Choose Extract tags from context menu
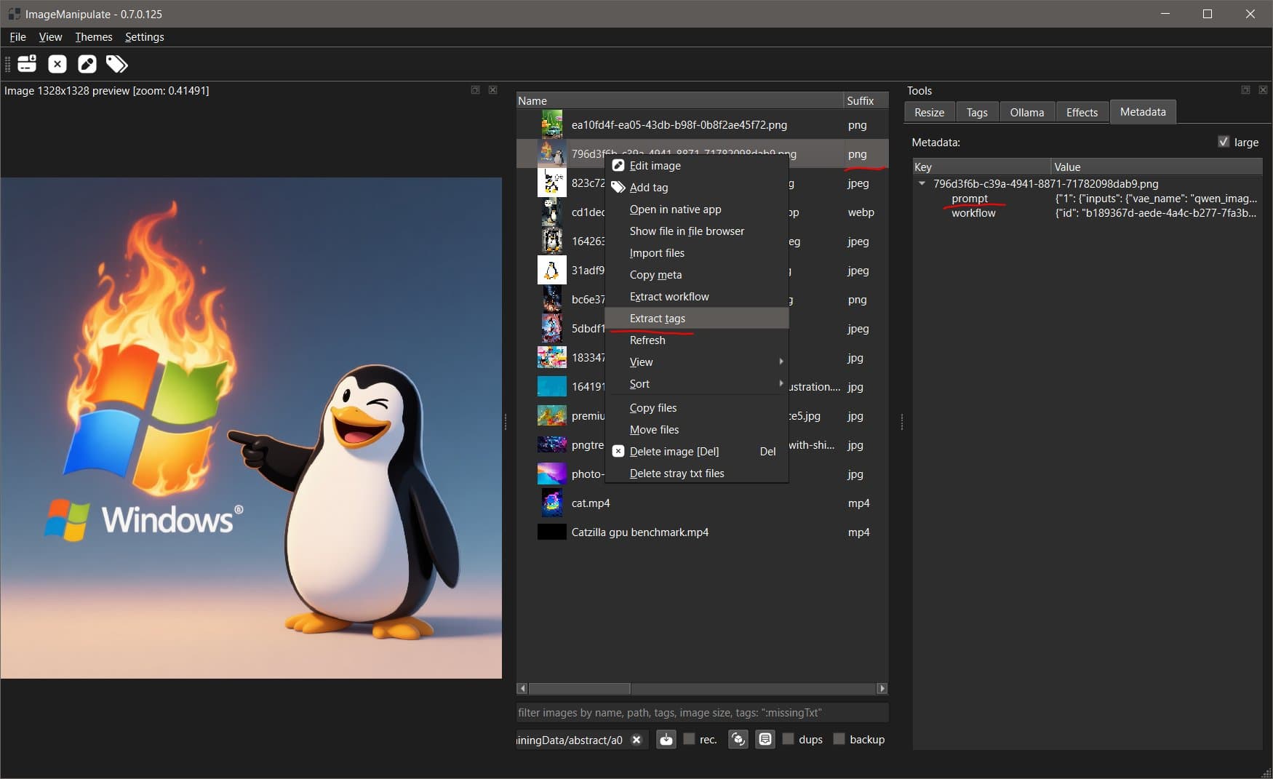This screenshot has width=1273, height=779. pos(697,318)
